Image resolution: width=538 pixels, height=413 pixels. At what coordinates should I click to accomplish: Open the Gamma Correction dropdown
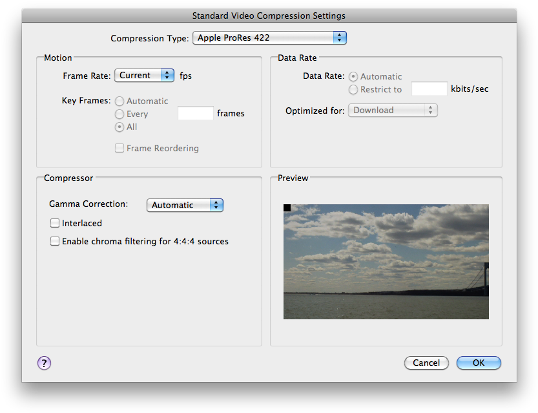[x=185, y=204]
